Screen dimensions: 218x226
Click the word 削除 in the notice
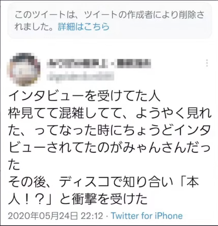pos(187,15)
